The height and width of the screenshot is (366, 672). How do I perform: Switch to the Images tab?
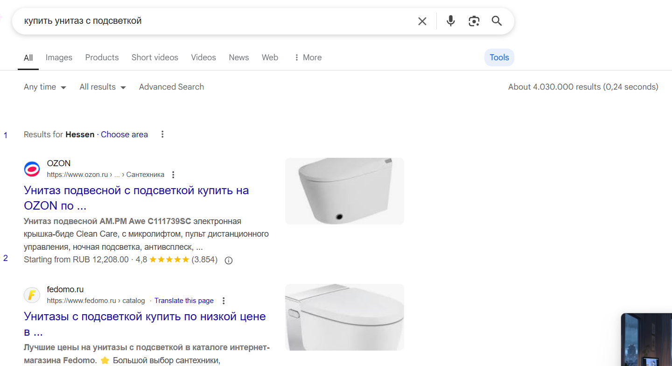click(59, 57)
